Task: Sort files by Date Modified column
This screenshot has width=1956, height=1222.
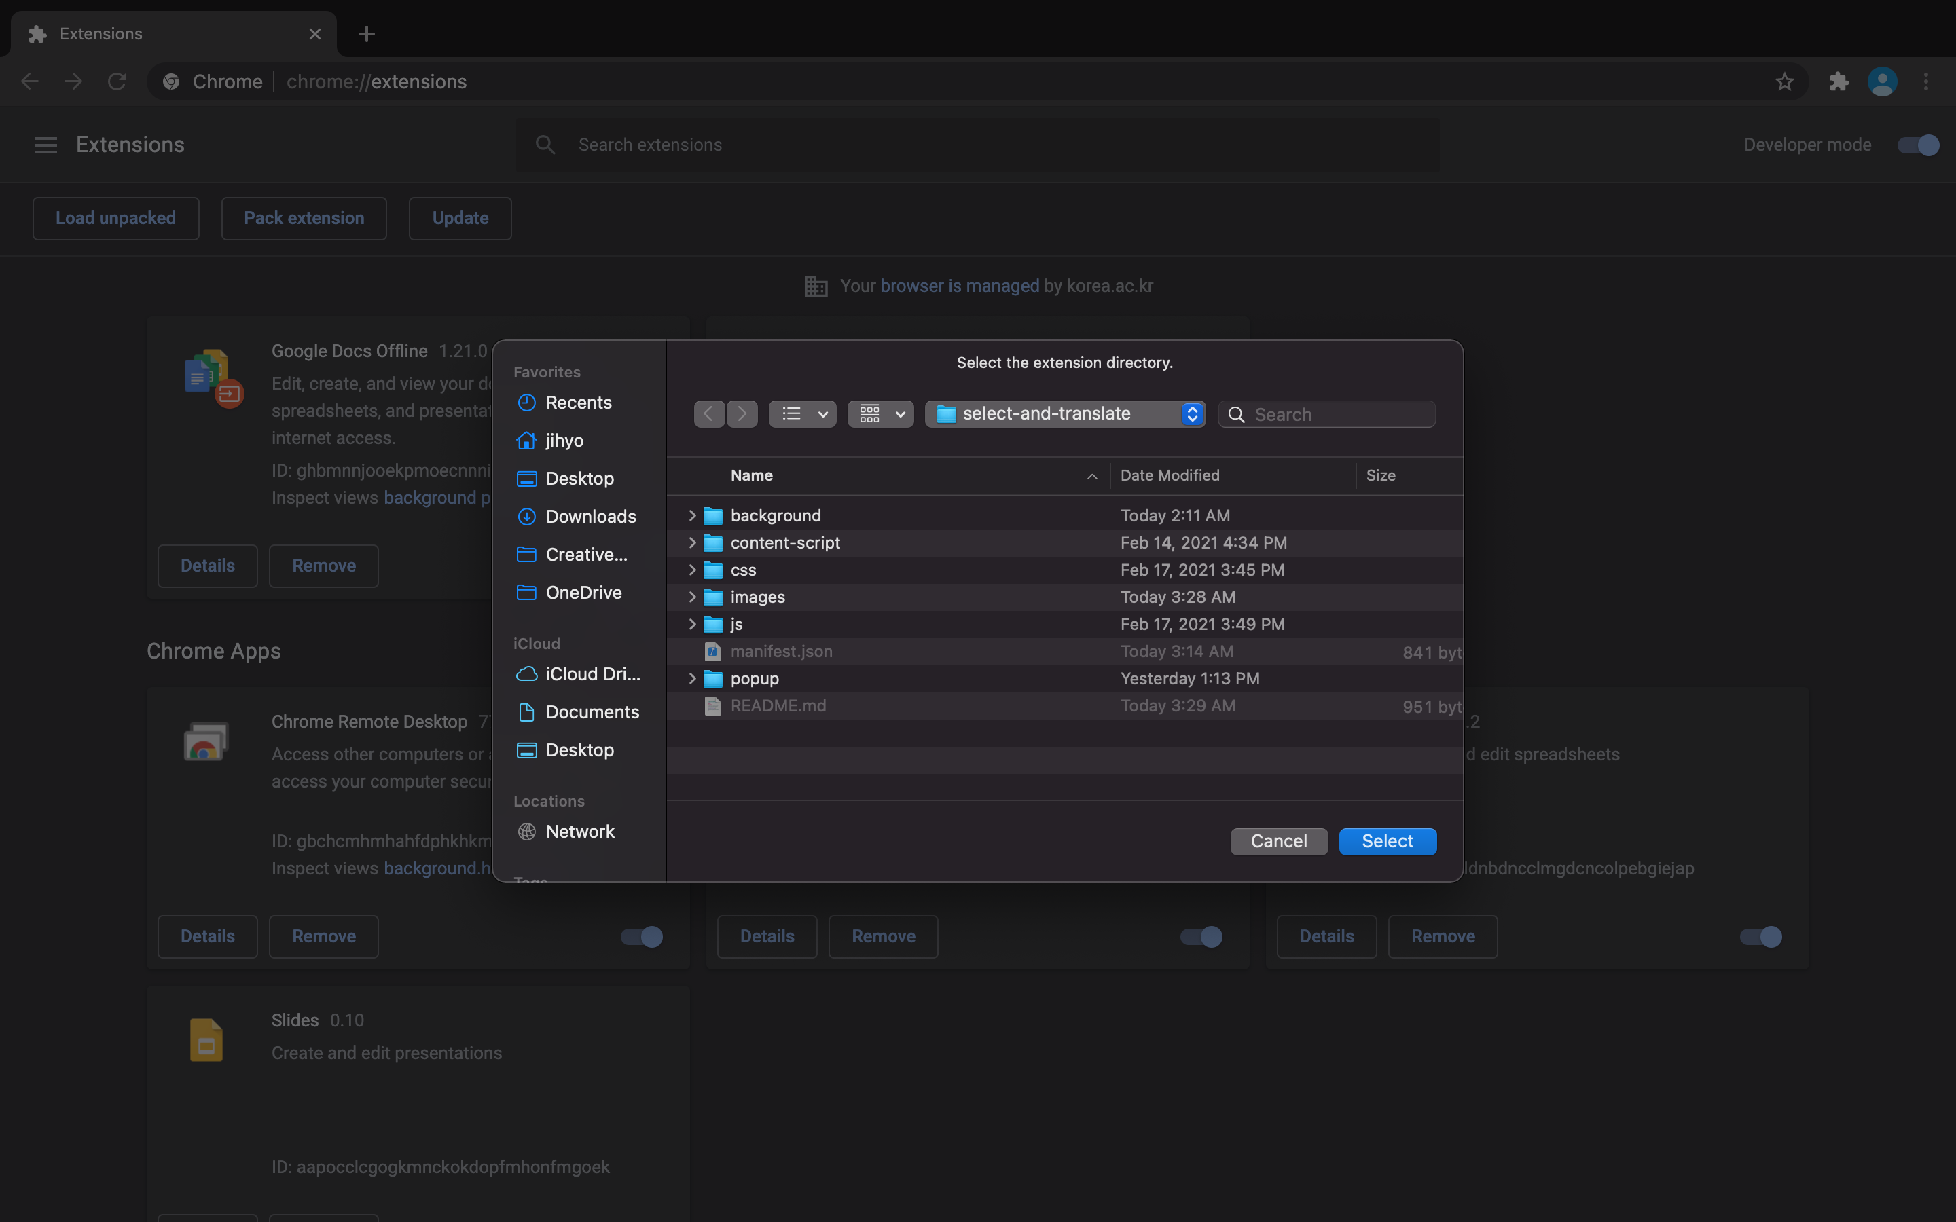Action: pyautogui.click(x=1170, y=475)
